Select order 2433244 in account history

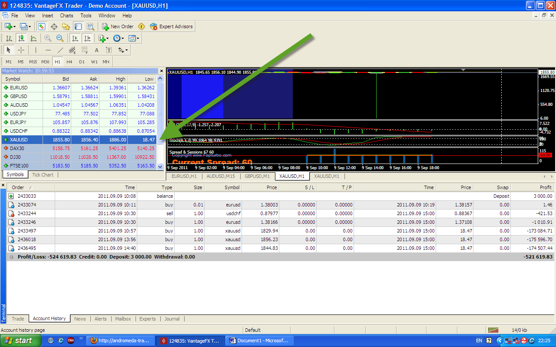pos(281,213)
